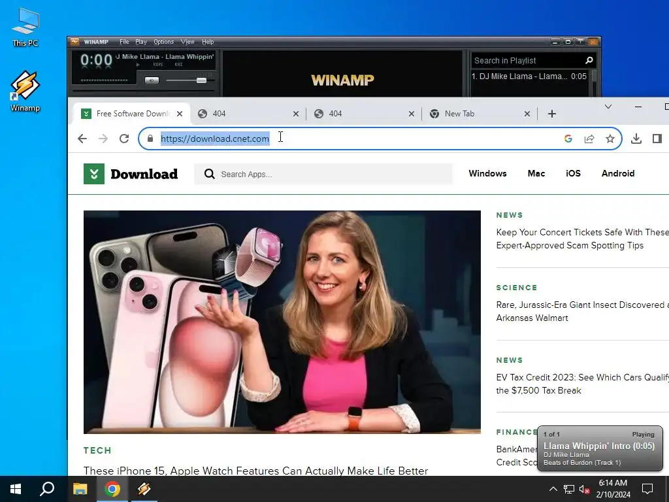Open the Play menu in Winamp

coord(141,42)
